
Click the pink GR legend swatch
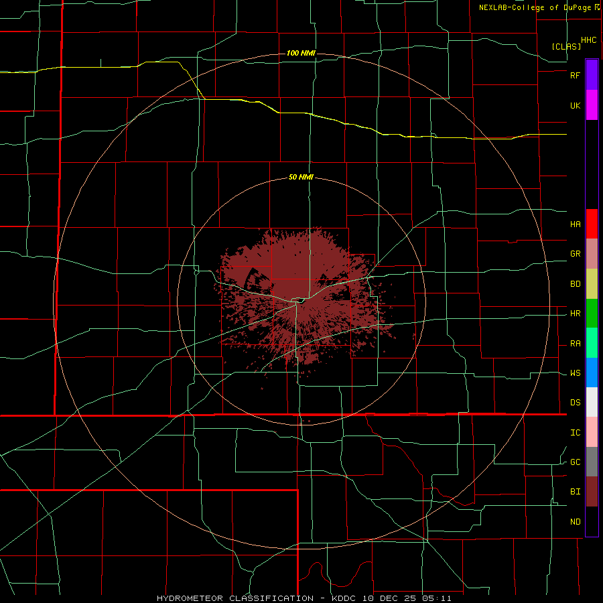592,254
